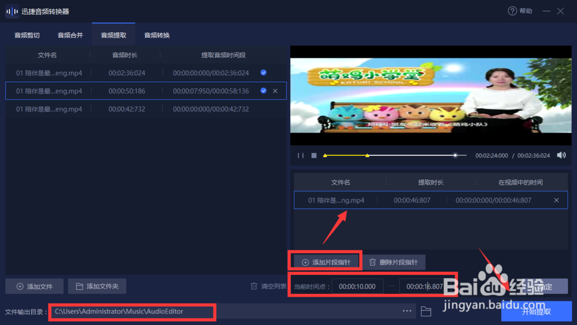Minimize the application window
This screenshot has height=325, width=577.
click(546, 11)
